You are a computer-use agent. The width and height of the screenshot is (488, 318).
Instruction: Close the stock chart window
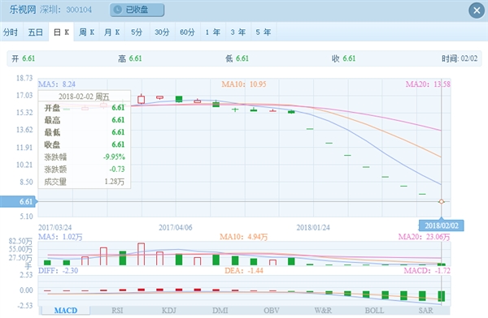pyautogui.click(x=477, y=11)
